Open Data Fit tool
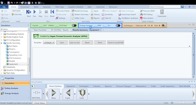The width and height of the screenshot is (196, 105). [106, 18]
